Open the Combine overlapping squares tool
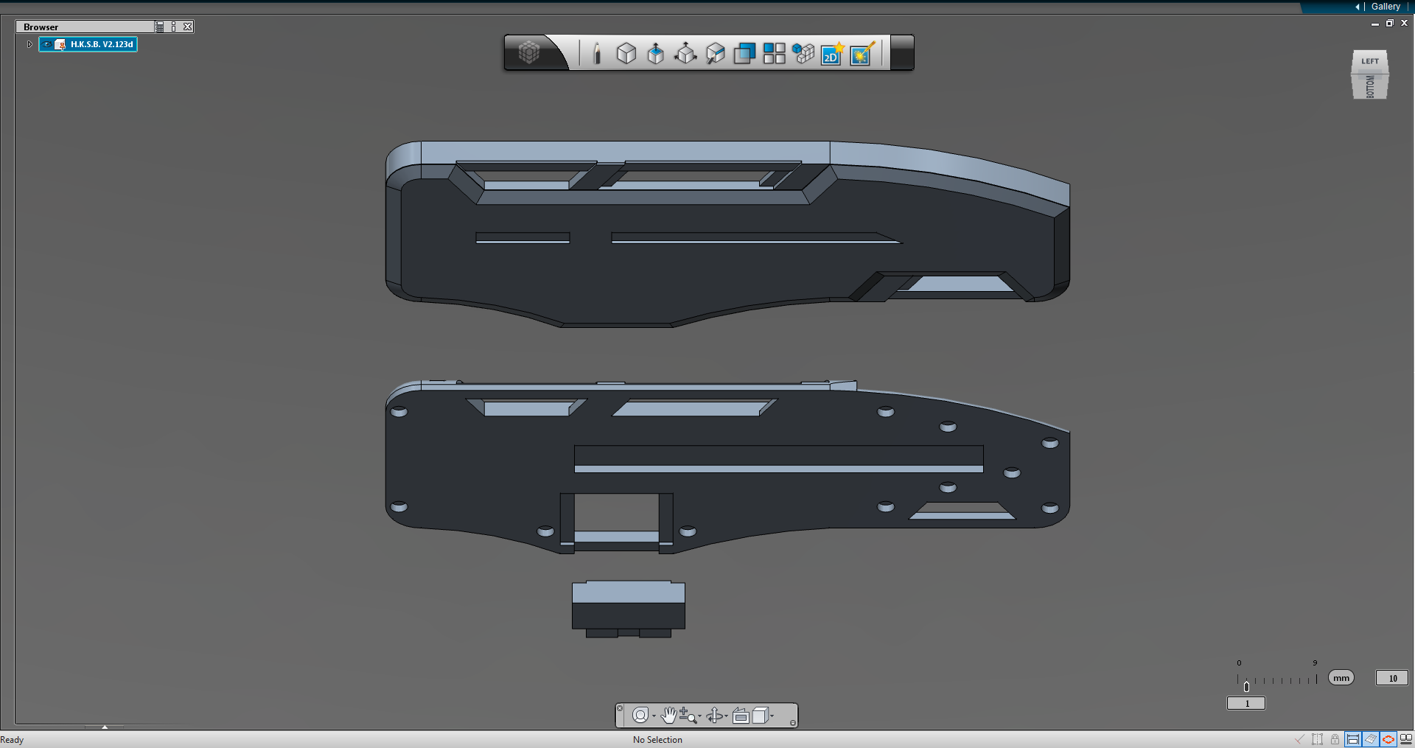Image resolution: width=1415 pixels, height=748 pixels. (x=744, y=53)
